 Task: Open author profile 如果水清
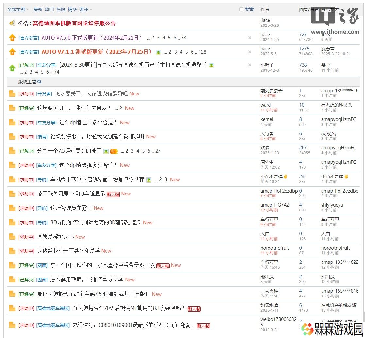coord(269,305)
